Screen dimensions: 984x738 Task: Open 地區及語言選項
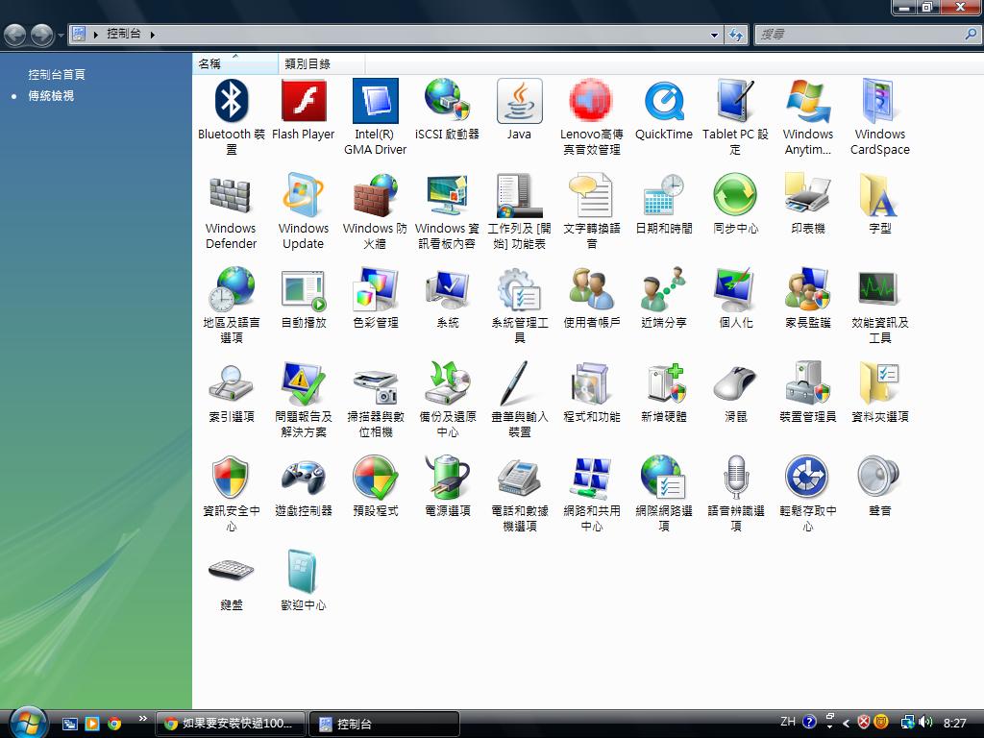(231, 306)
